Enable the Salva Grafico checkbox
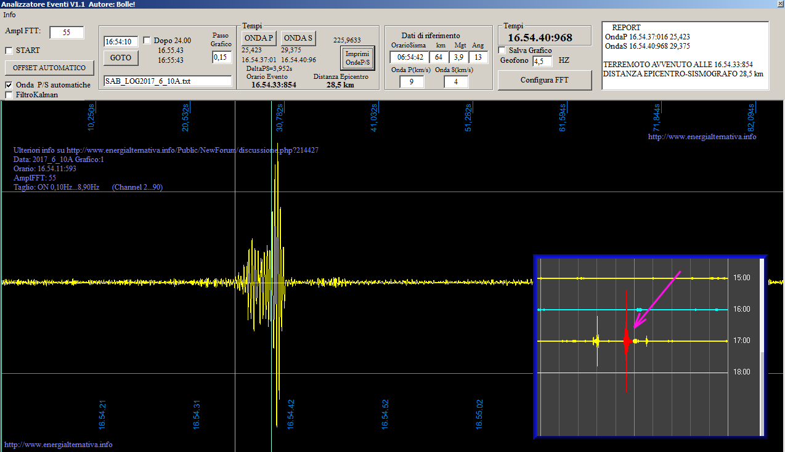The height and width of the screenshot is (452, 785). pyautogui.click(x=502, y=50)
